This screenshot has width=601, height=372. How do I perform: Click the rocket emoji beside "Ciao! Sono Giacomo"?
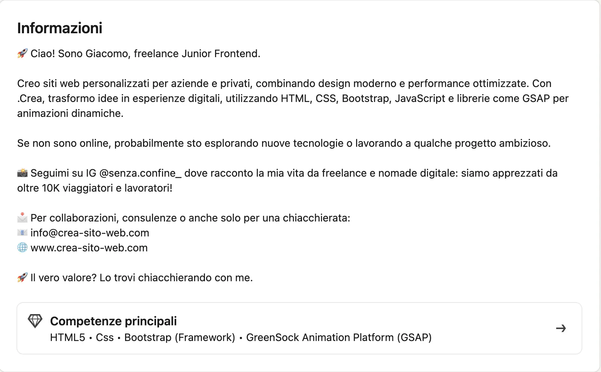click(22, 53)
